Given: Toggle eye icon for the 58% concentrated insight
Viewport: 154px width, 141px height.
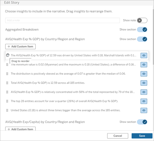Looking at the screenshot, I should [x=144, y=92].
